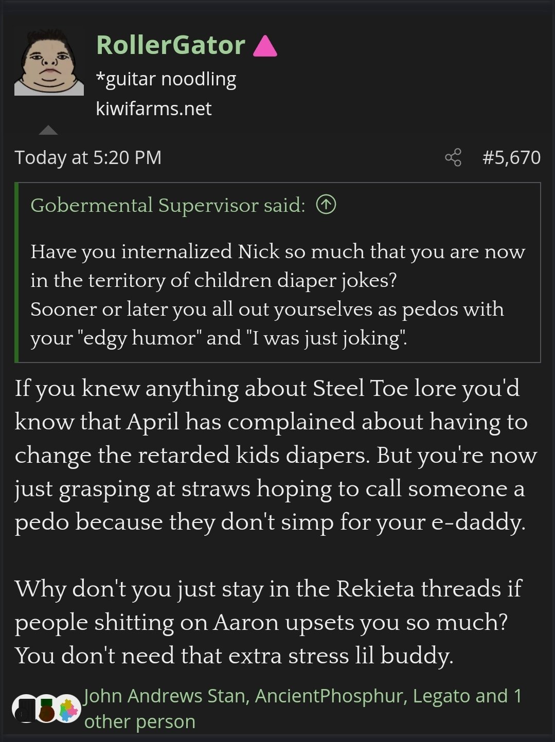Show the "1 other person" reactions list
The width and height of the screenshot is (555, 742).
coord(140,721)
